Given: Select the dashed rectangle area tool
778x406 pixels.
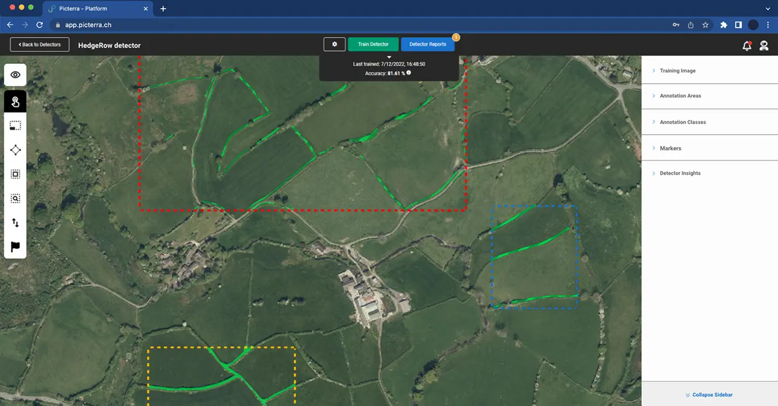Looking at the screenshot, I should coord(15,125).
